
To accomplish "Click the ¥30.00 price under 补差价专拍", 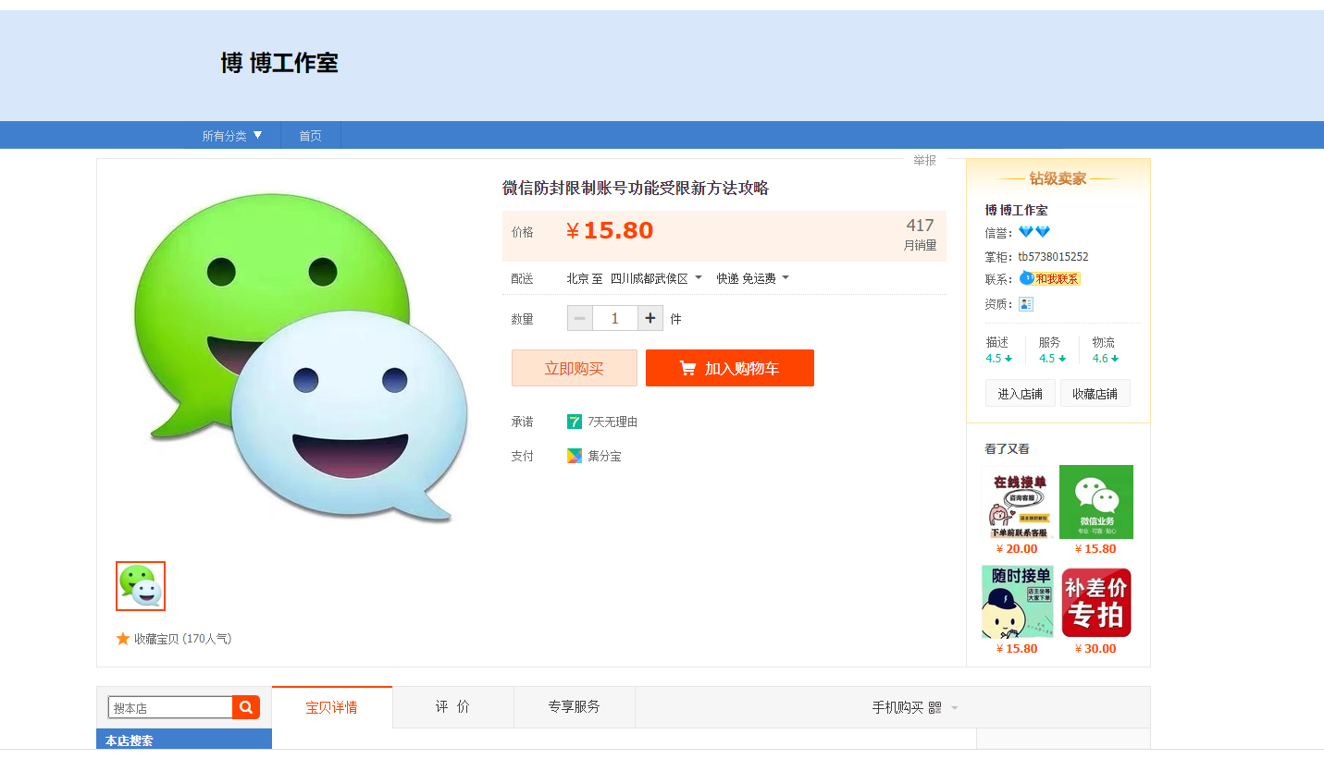I will tap(1095, 649).
